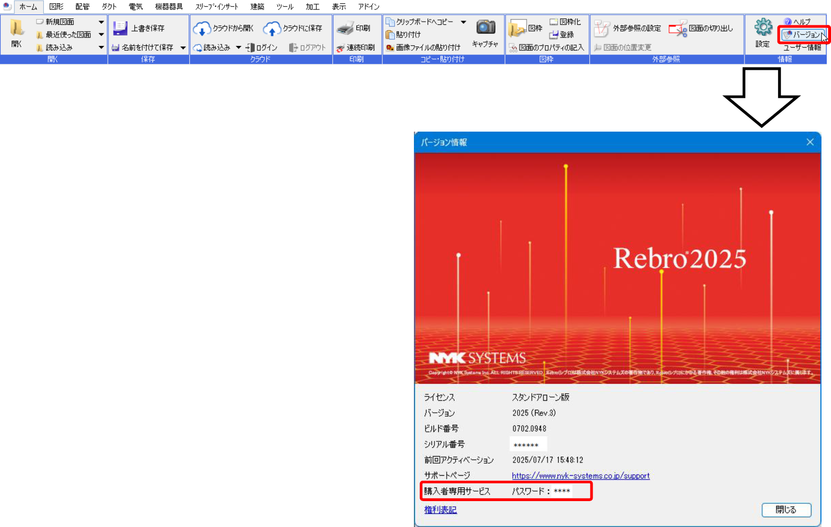
Task: Open ユーザー情報 user information
Action: [802, 48]
